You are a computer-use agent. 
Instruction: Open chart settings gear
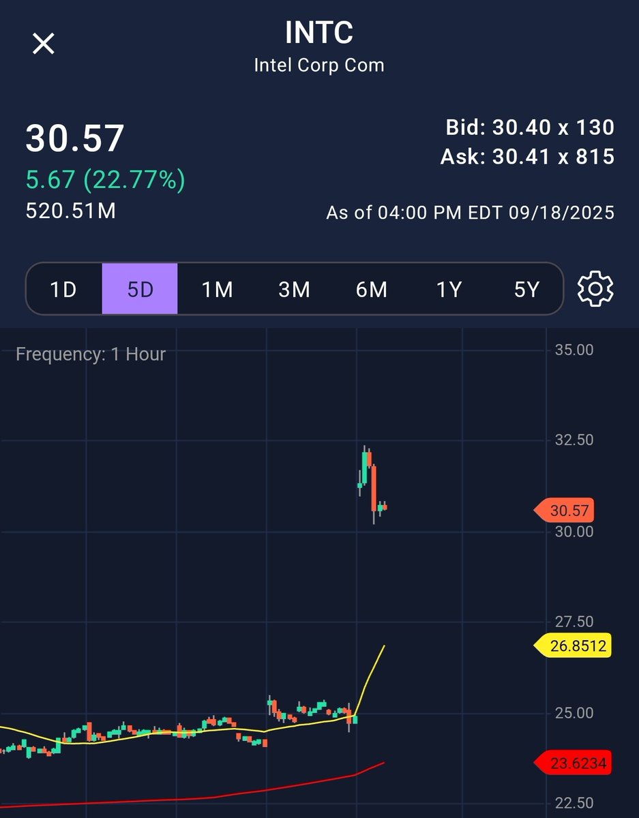pyautogui.click(x=595, y=289)
